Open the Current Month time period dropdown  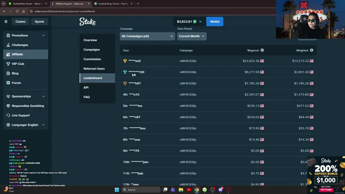(x=192, y=36)
